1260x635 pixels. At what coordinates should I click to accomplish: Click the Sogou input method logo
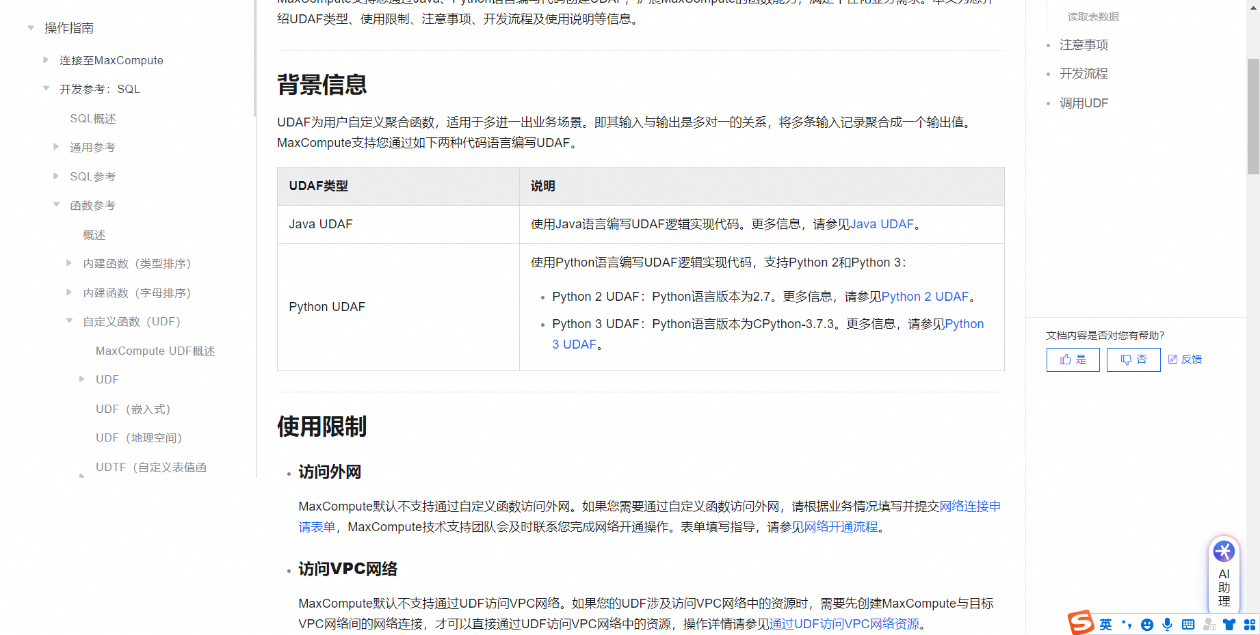coord(1081,623)
